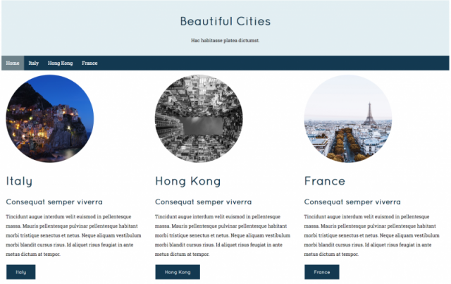Click the large Italy section heading
The width and height of the screenshot is (451, 284).
(19, 181)
